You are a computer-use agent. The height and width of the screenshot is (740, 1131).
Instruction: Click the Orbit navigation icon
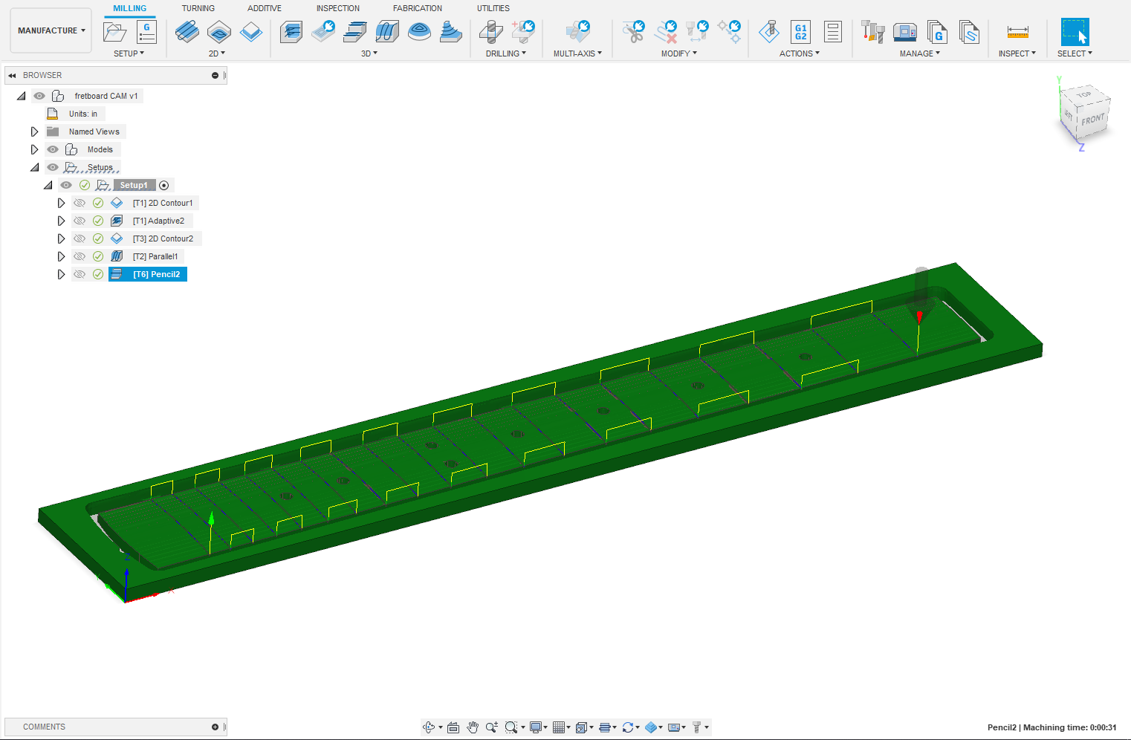(x=429, y=727)
